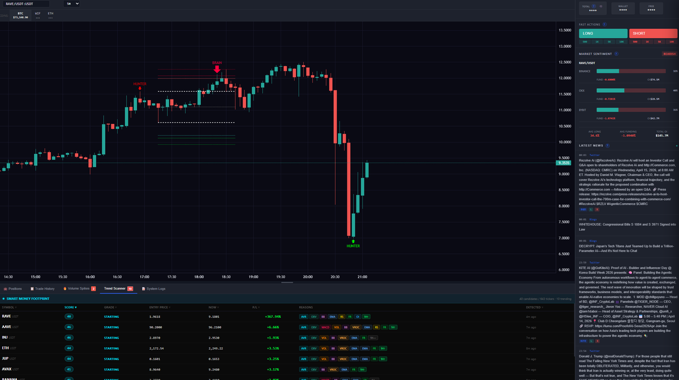Click score badge 48 for RAVE

tap(68, 316)
